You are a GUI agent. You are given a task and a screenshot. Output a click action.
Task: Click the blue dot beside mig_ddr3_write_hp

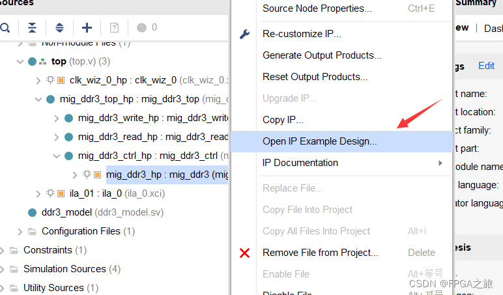(68, 119)
